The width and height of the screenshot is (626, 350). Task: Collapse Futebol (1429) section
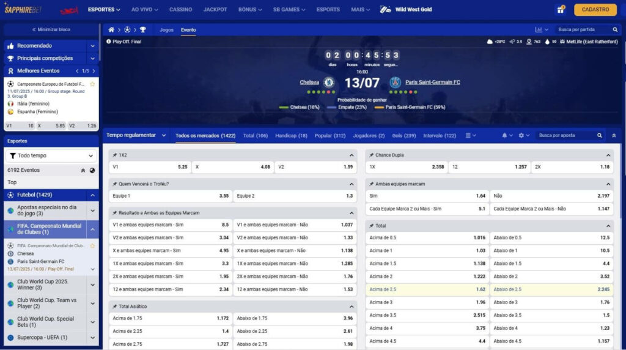coord(93,195)
